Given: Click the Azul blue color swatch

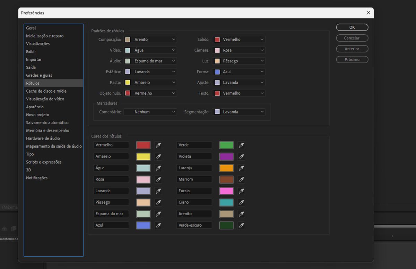Looking at the screenshot, I should click(x=144, y=225).
